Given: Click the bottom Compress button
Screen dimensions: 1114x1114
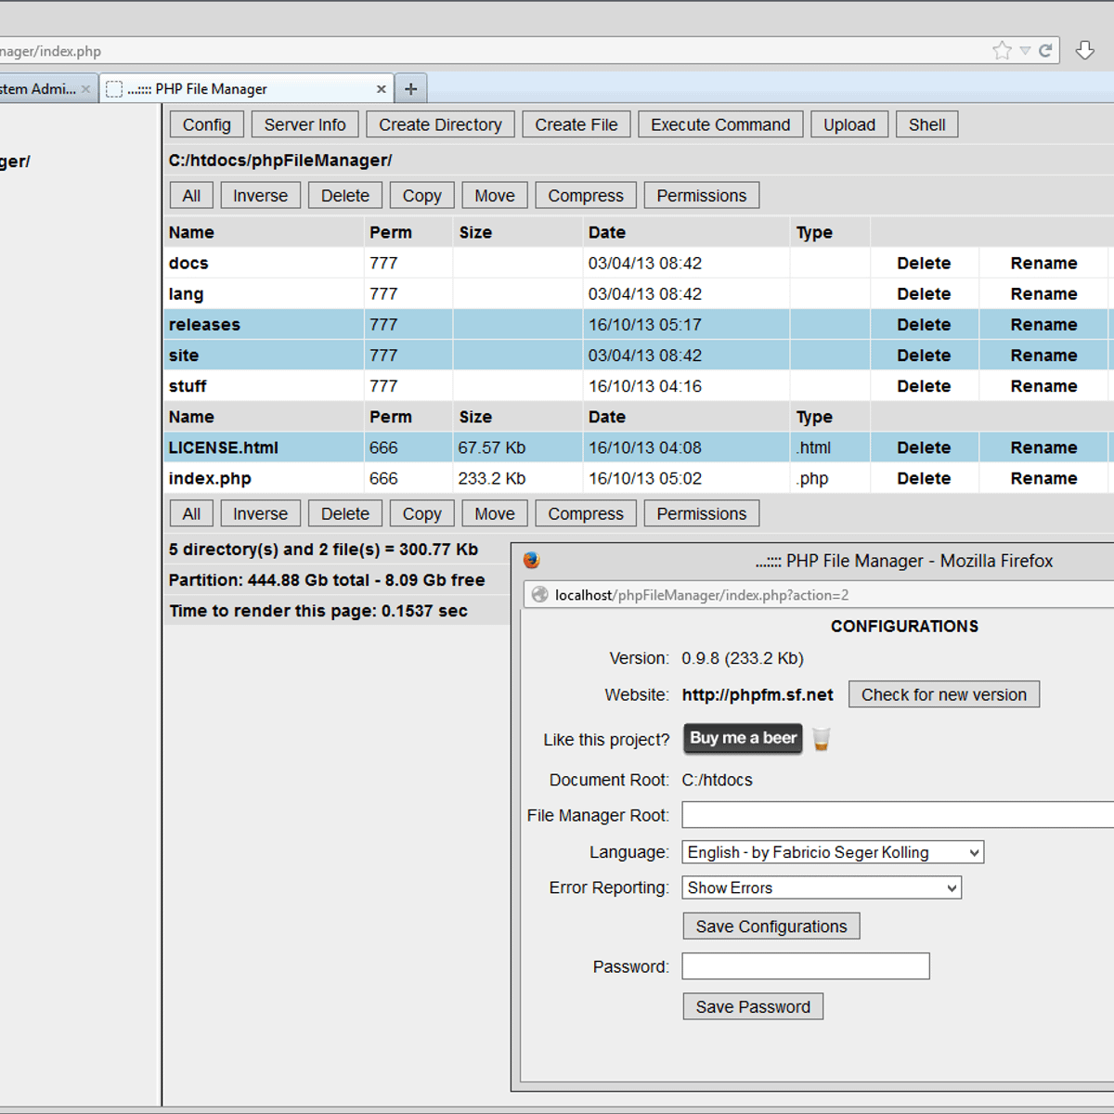Looking at the screenshot, I should pos(586,513).
